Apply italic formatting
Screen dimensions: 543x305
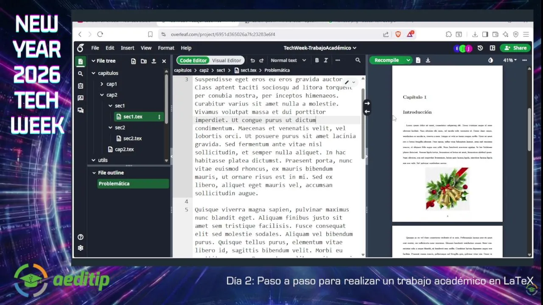[326, 61]
